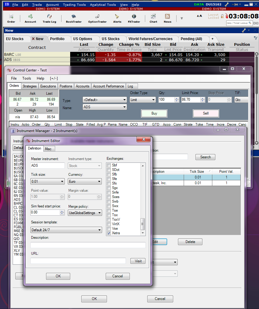259x309 pixels.
Task: Check the SDot exchange checkbox
Action: tap(109, 170)
